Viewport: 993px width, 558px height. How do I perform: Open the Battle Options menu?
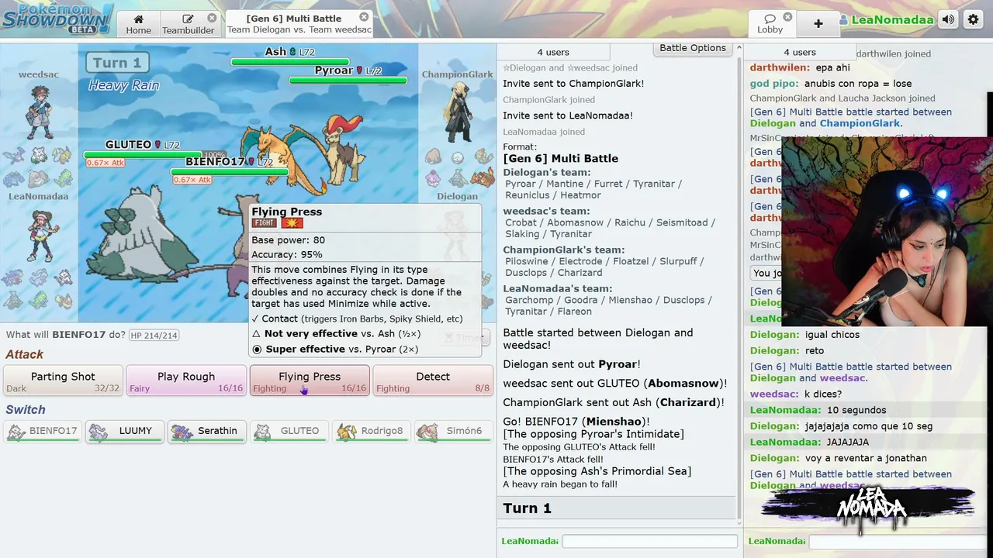[693, 48]
